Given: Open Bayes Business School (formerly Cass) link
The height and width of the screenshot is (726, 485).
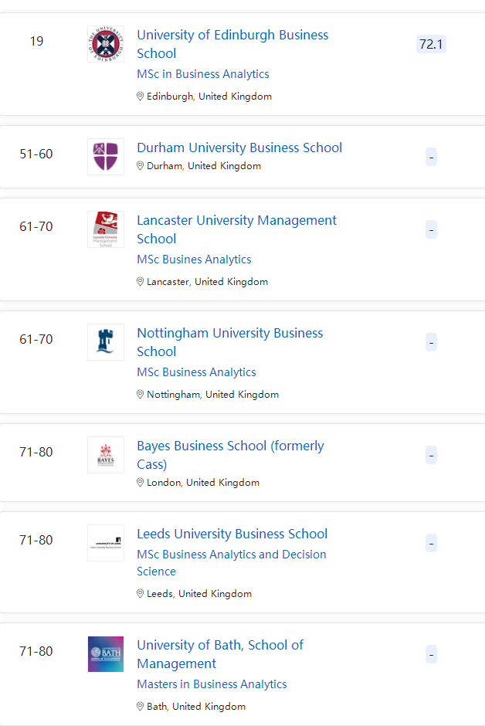Looking at the screenshot, I should click(x=230, y=455).
